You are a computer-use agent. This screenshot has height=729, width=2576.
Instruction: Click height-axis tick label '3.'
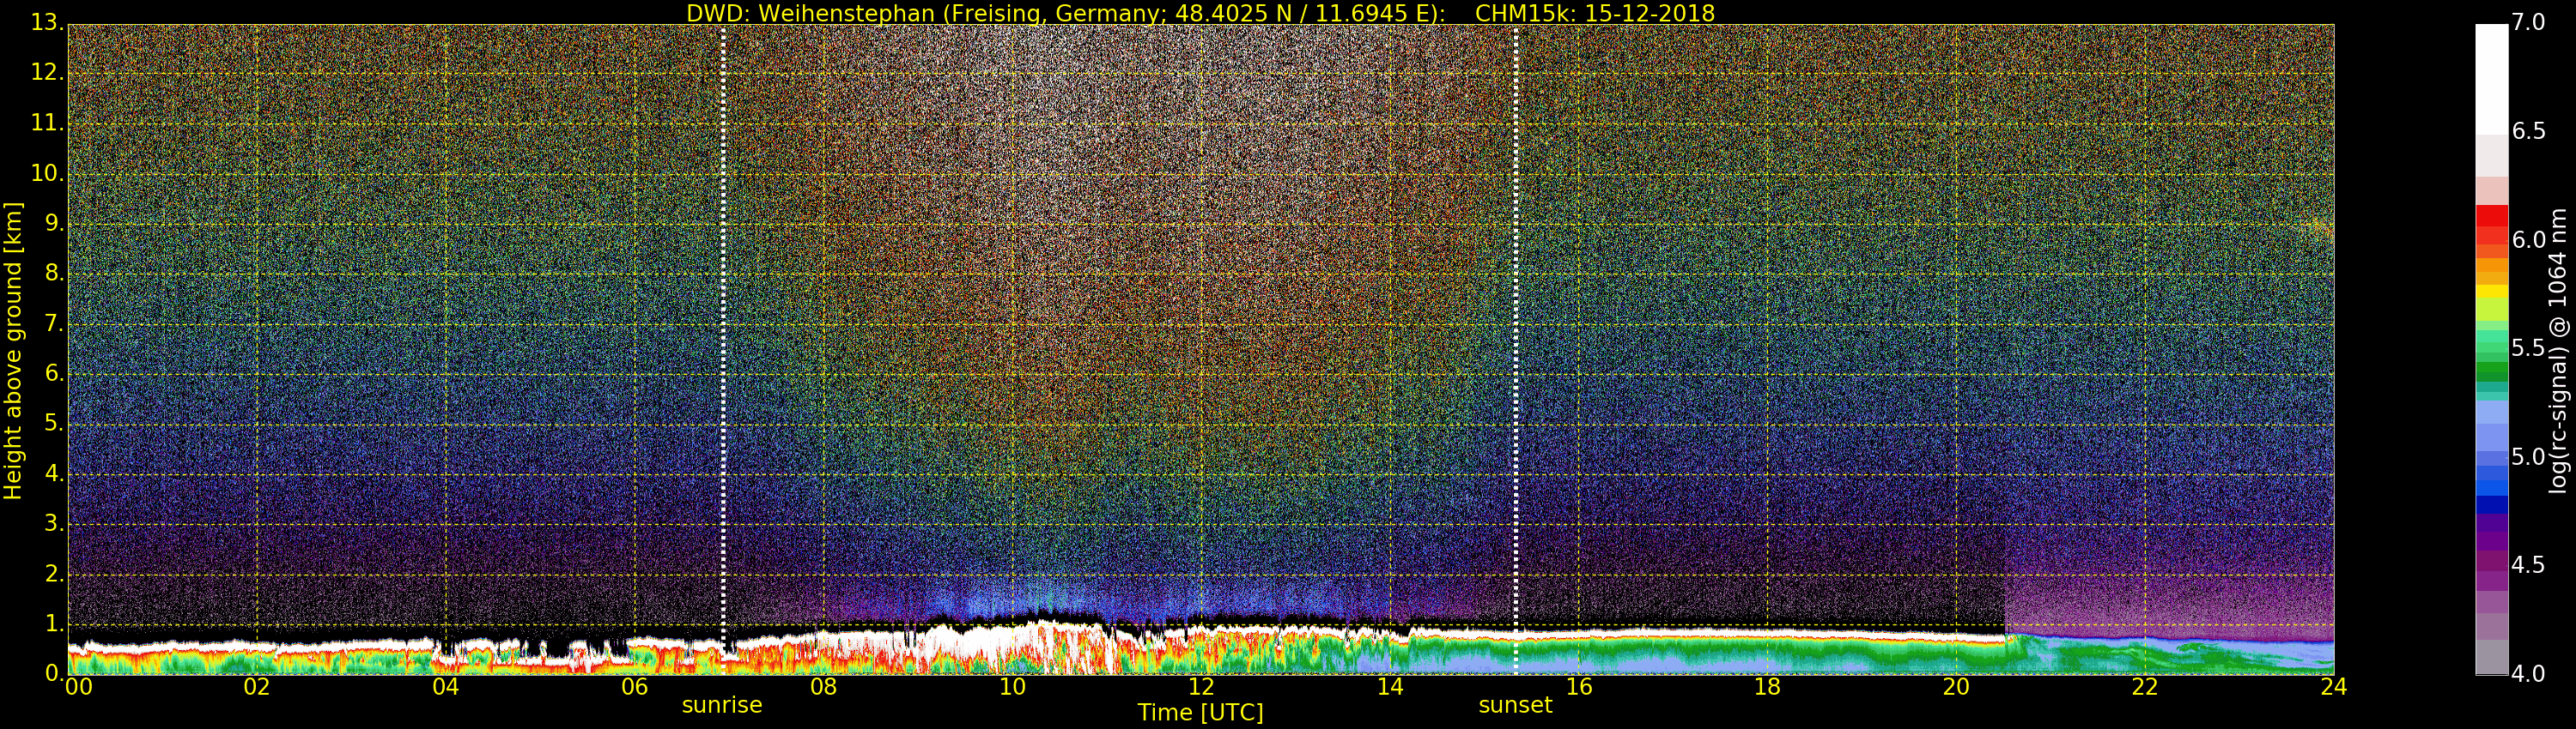click(x=54, y=523)
